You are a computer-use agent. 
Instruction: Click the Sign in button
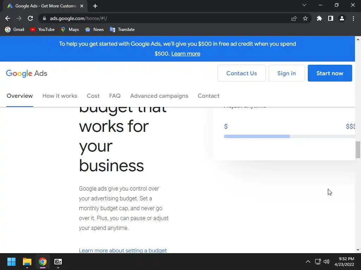point(287,73)
